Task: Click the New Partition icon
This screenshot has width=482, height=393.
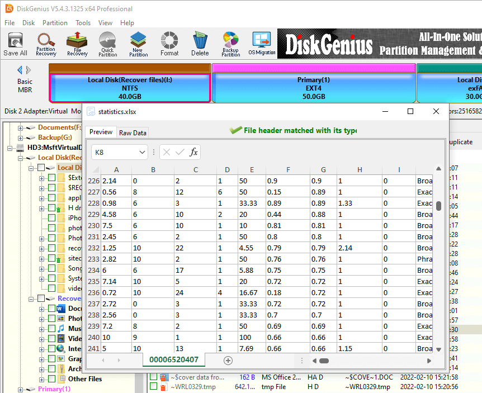Action: [x=138, y=43]
